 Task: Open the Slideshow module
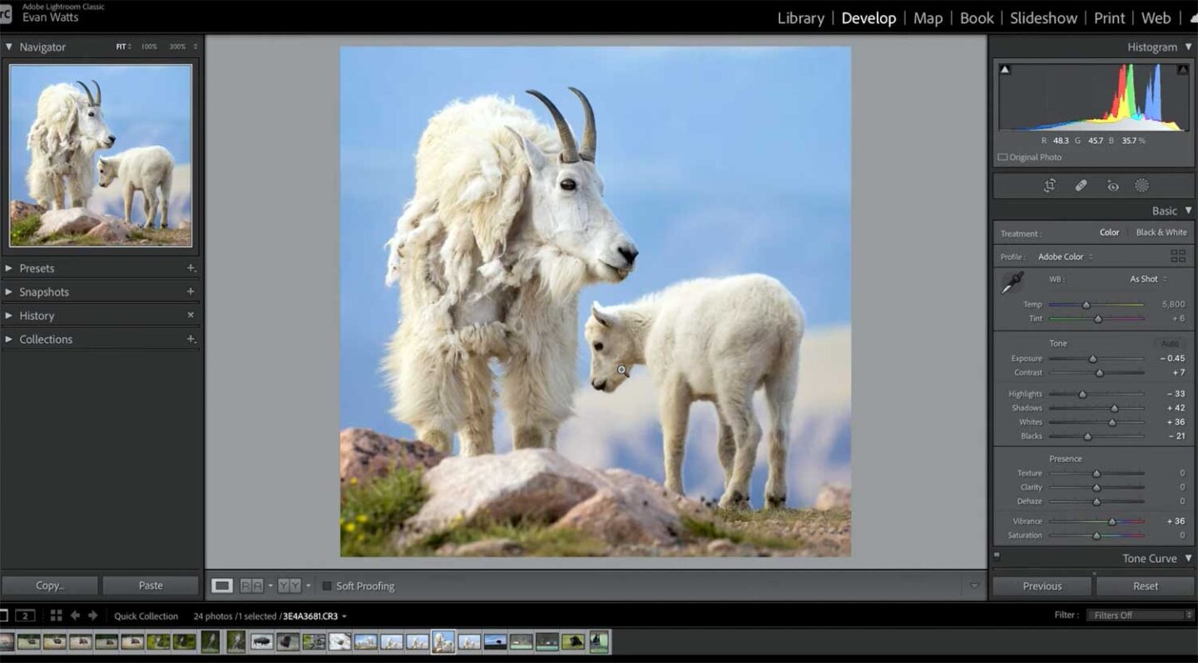click(1043, 17)
